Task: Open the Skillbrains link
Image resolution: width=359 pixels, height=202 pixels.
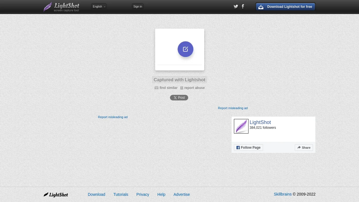Action: pos(282,194)
